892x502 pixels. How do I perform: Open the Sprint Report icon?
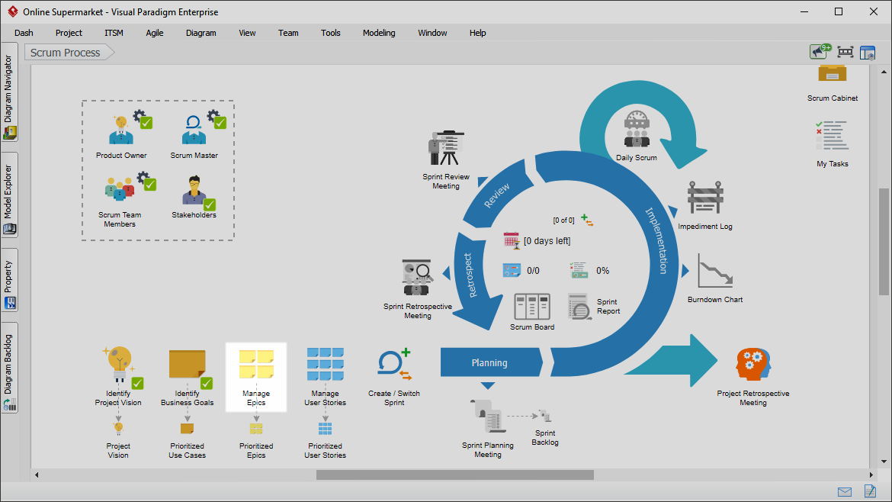pos(579,306)
